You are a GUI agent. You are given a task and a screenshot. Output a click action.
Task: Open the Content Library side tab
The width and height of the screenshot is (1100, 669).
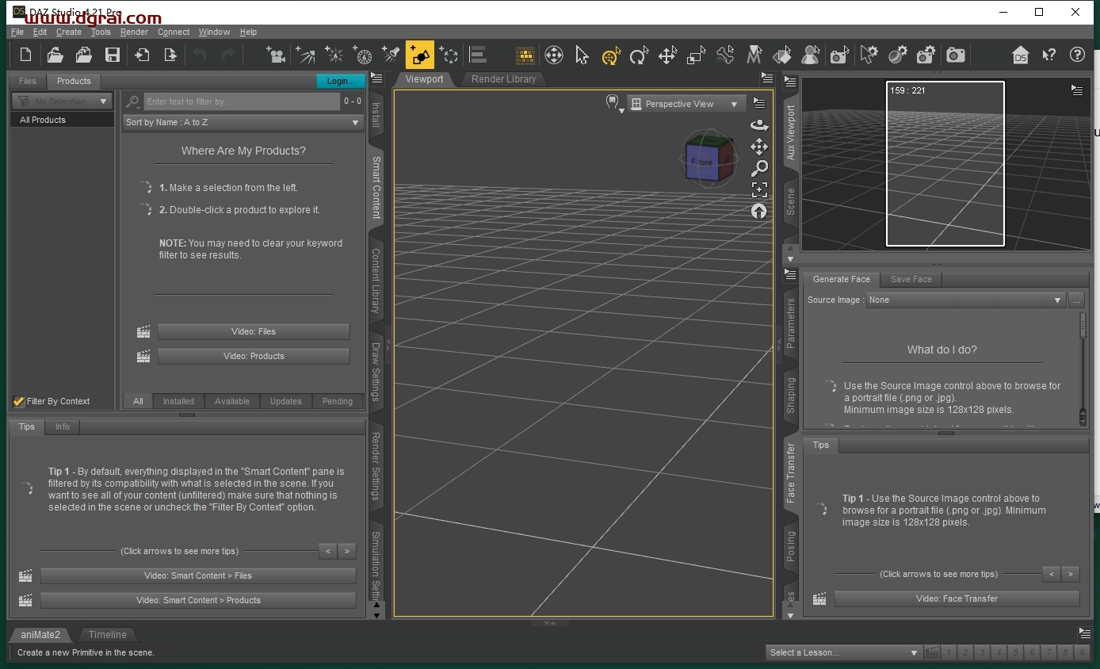coord(376,281)
